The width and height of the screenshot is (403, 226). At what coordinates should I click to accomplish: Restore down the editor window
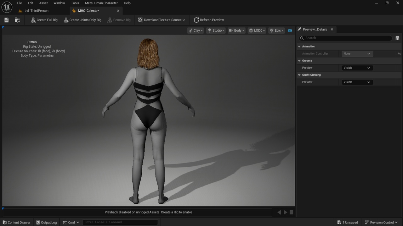click(x=387, y=3)
